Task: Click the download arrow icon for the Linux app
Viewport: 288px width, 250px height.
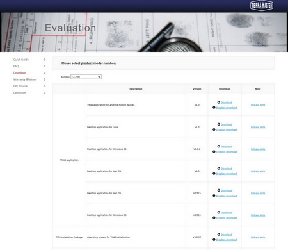Action: [219, 124]
